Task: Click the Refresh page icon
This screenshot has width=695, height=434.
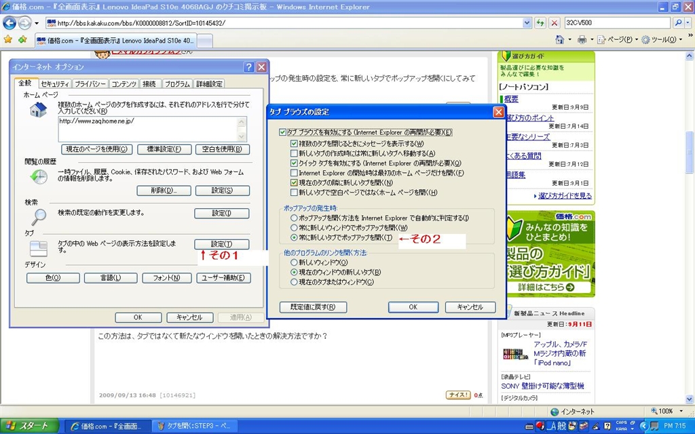Action: click(540, 22)
